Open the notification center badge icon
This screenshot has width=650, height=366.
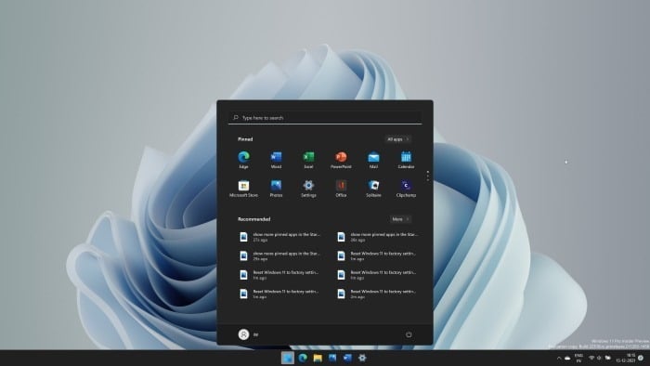point(641,358)
